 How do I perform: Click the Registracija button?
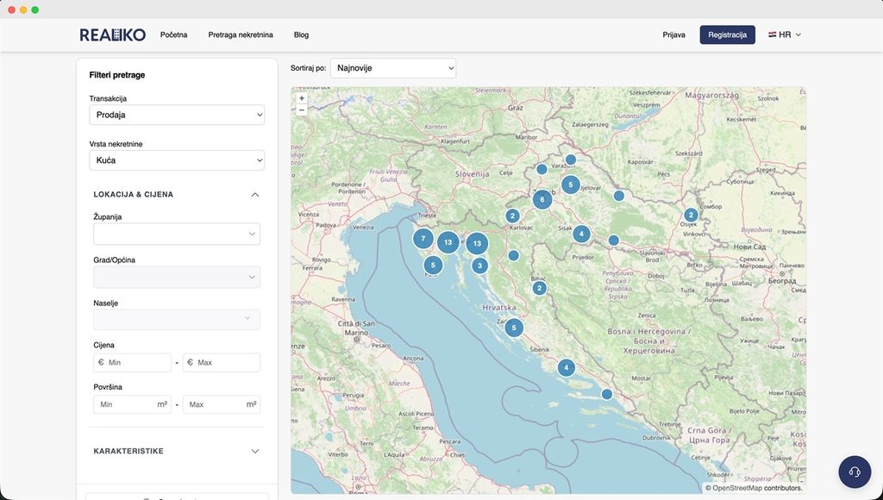click(x=727, y=34)
